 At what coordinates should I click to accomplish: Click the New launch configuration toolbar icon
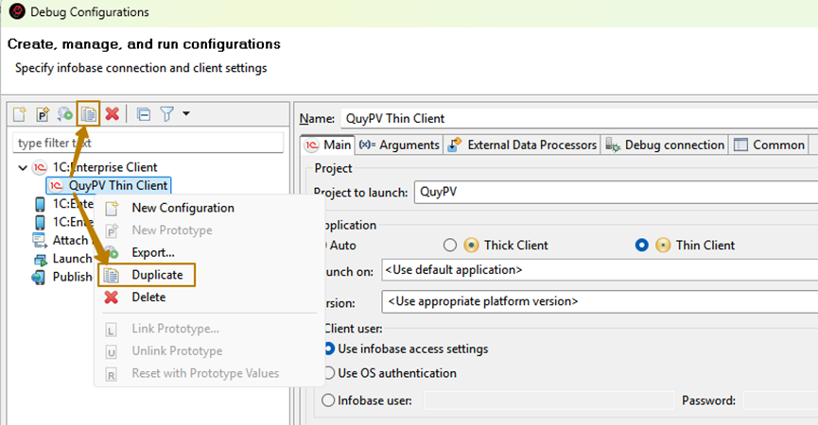pos(20,114)
